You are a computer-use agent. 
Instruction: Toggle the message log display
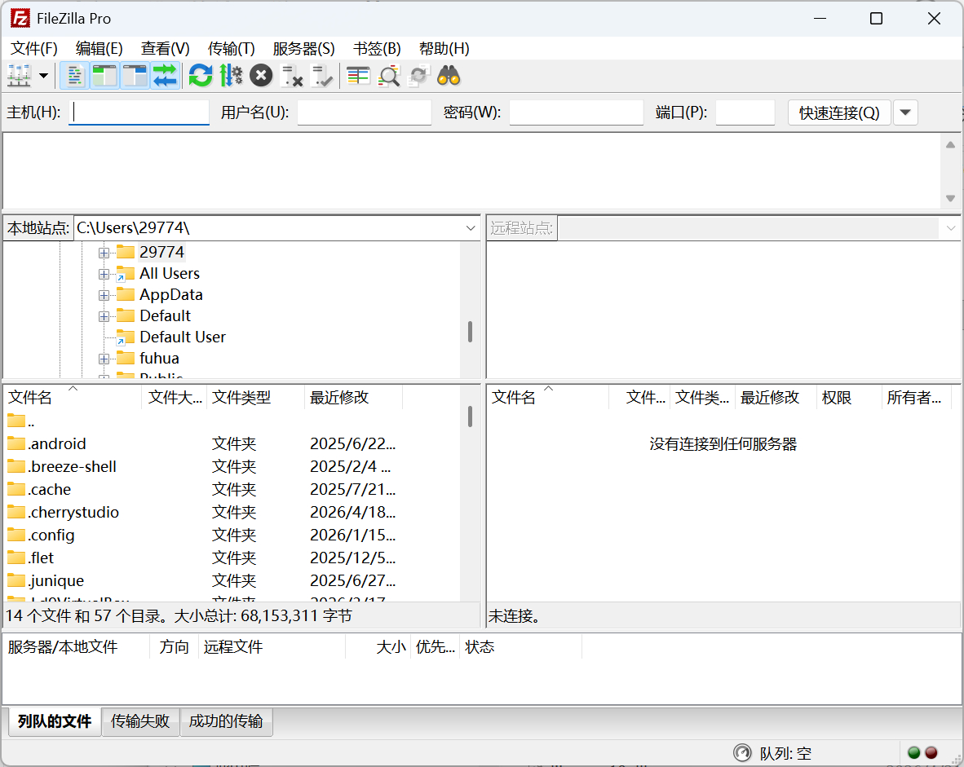(x=74, y=76)
